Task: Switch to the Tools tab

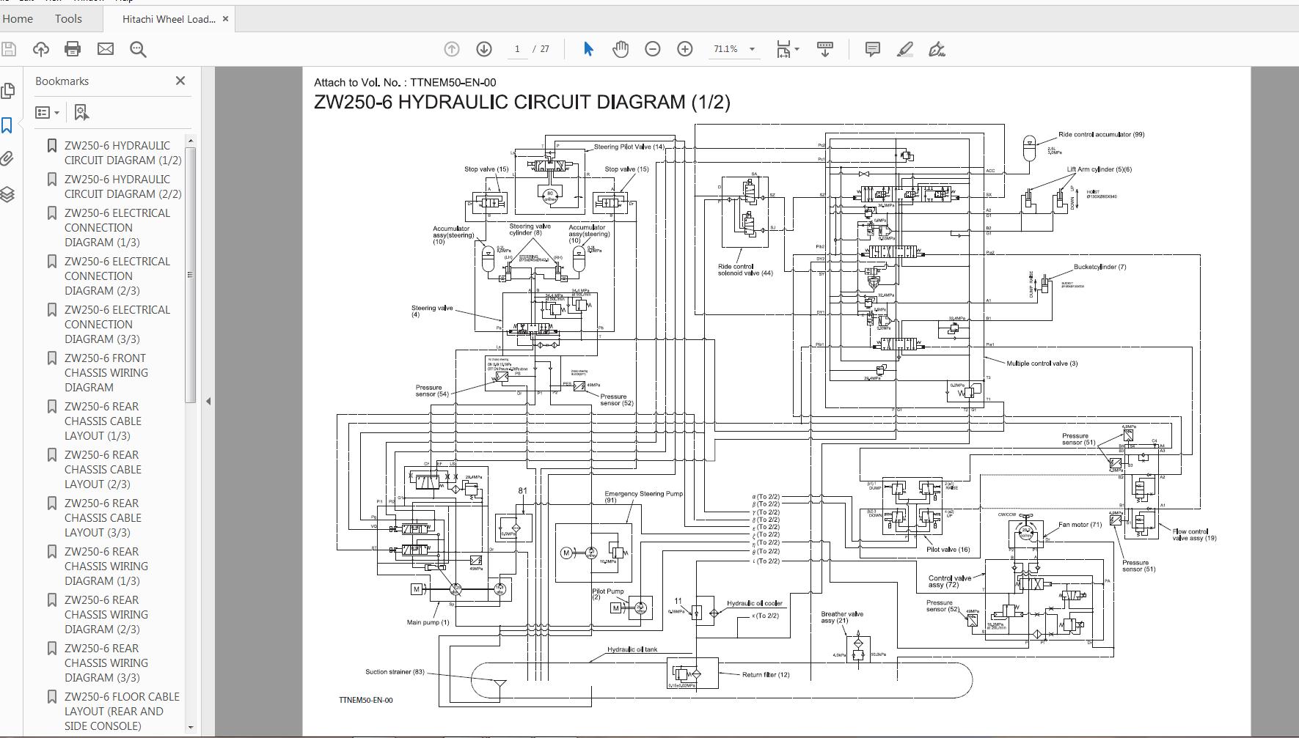Action: tap(68, 18)
